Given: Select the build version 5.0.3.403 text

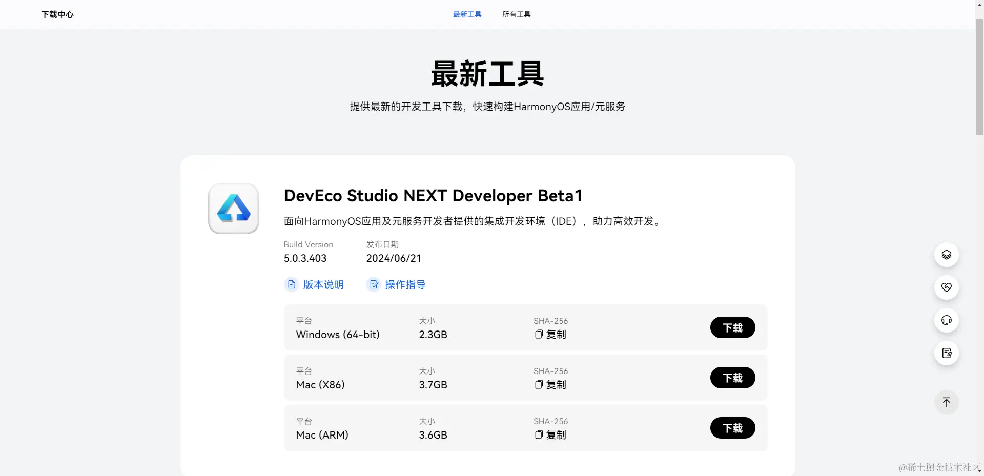Looking at the screenshot, I should [x=305, y=258].
